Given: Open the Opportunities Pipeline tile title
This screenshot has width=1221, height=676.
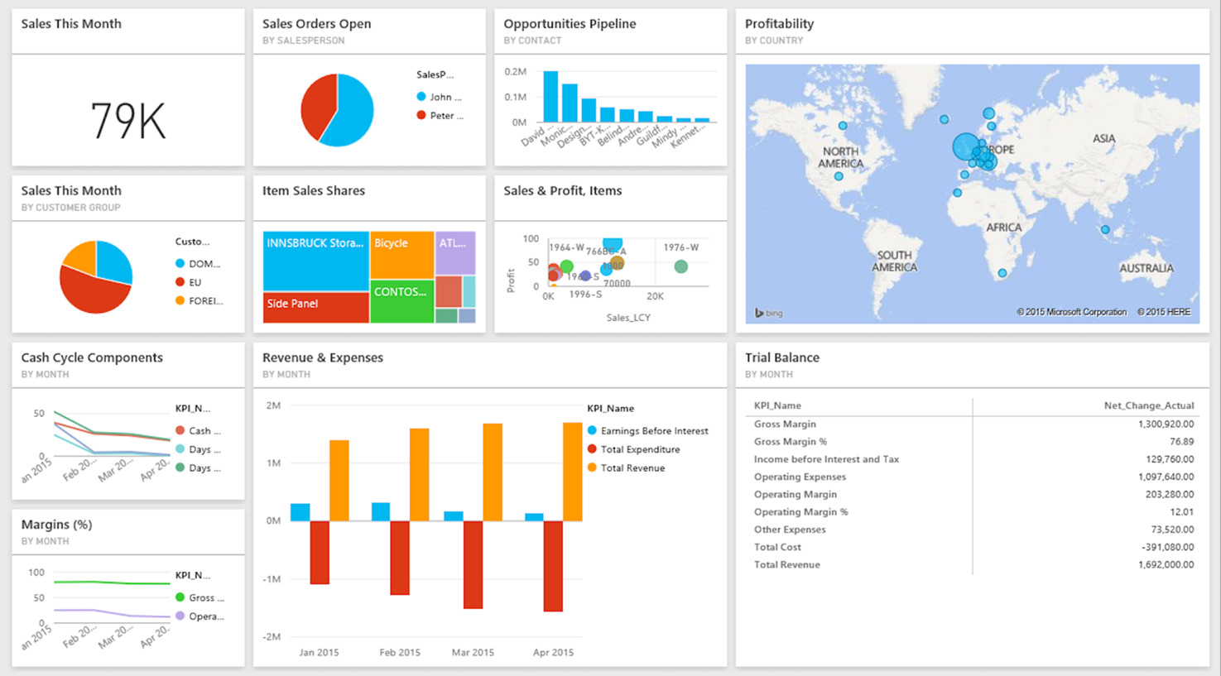Looking at the screenshot, I should [570, 24].
